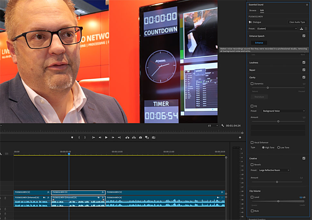Click the Clear Audio Type button
Screen dimensions: 312x220
(297, 22)
